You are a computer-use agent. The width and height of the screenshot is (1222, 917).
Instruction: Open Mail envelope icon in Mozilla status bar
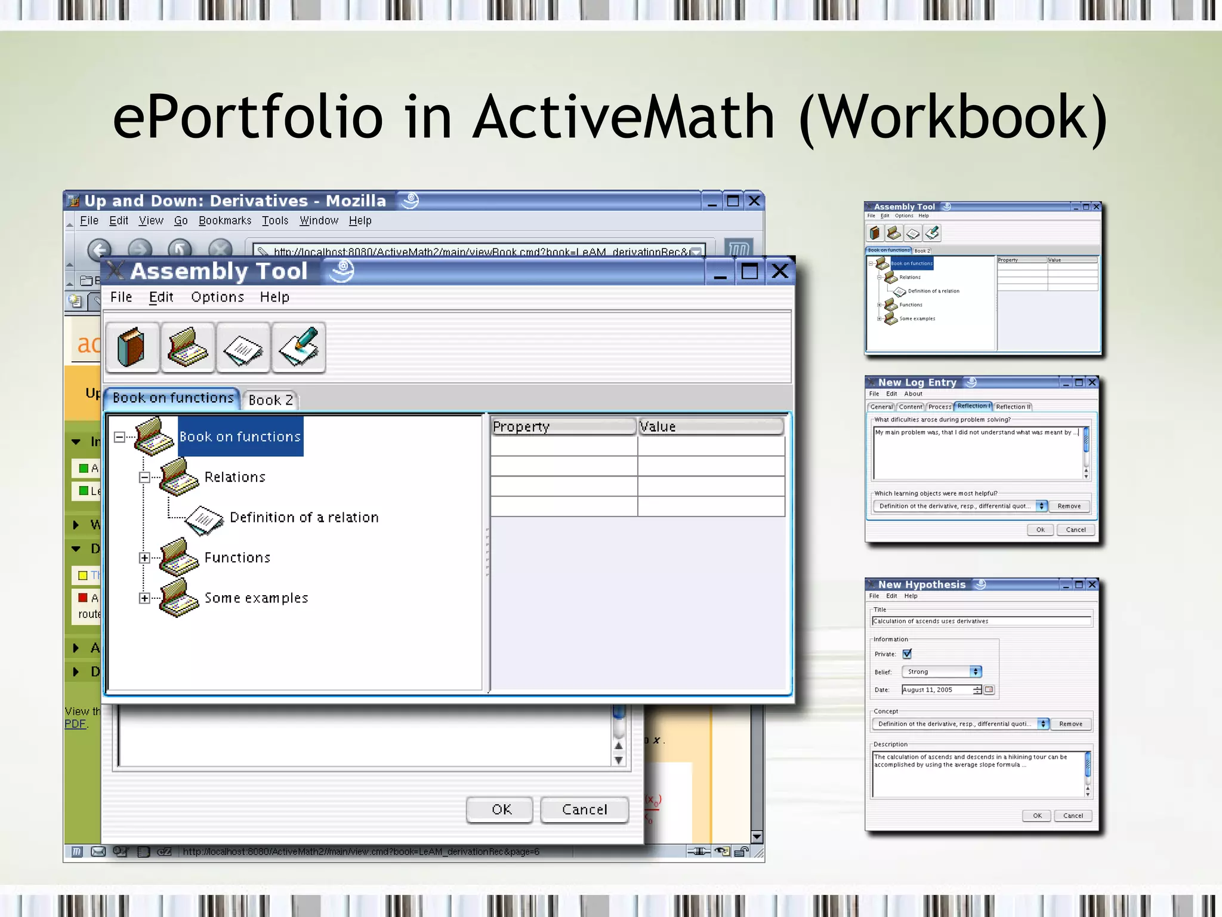(98, 852)
